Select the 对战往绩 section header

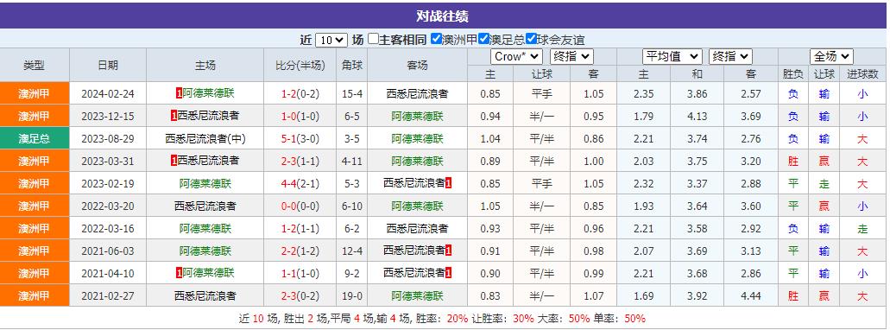tap(443, 16)
